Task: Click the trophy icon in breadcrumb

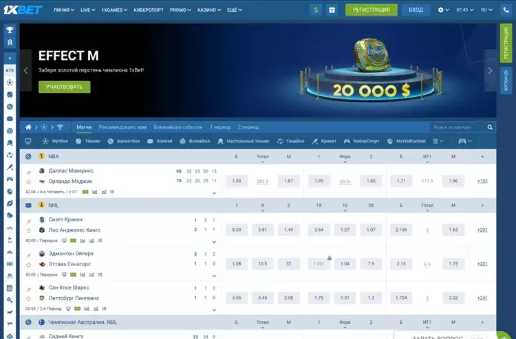Action: (x=60, y=127)
